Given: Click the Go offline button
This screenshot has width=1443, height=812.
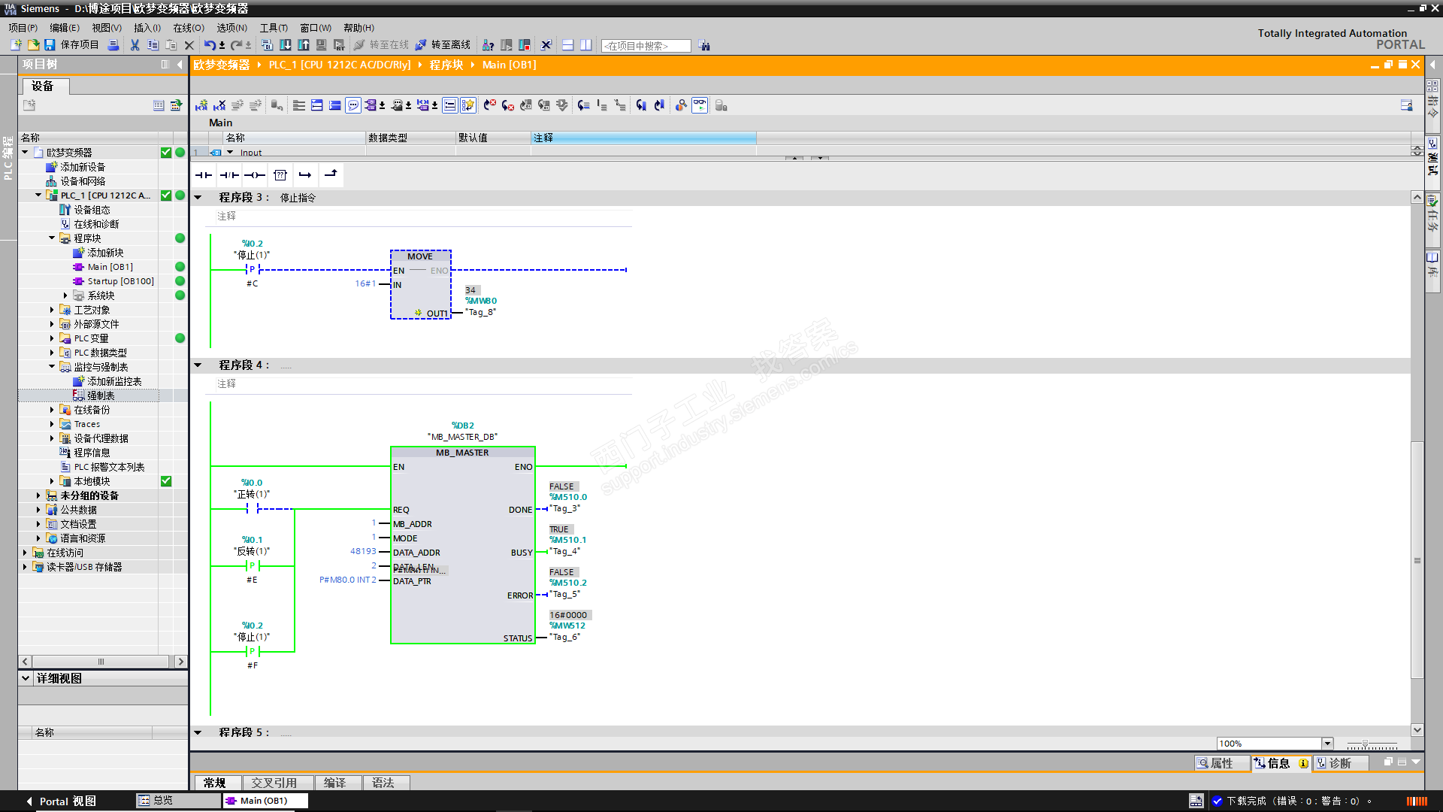Looking at the screenshot, I should [x=443, y=45].
